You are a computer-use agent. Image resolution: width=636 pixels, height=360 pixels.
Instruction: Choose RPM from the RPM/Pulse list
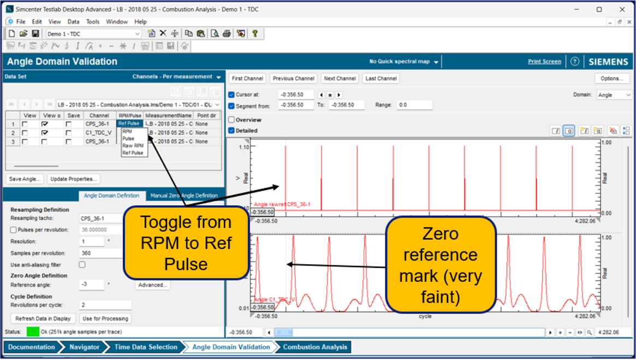[127, 132]
